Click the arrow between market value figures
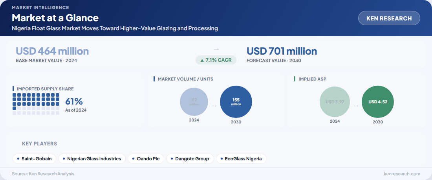The image size is (432, 180). [216, 49]
